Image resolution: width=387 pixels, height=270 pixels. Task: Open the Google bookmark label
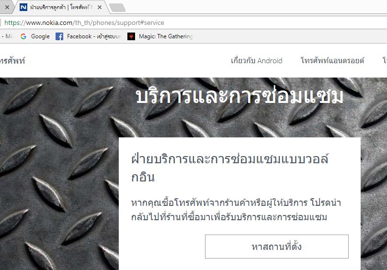coord(40,36)
